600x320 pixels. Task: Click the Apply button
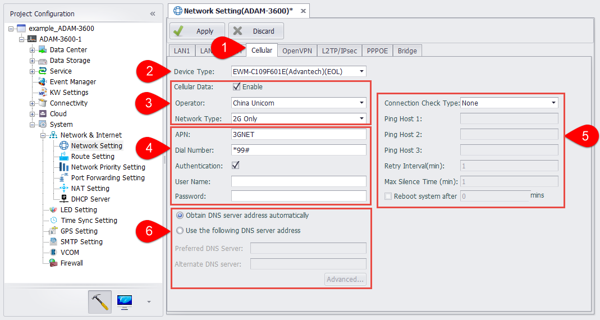tap(198, 31)
